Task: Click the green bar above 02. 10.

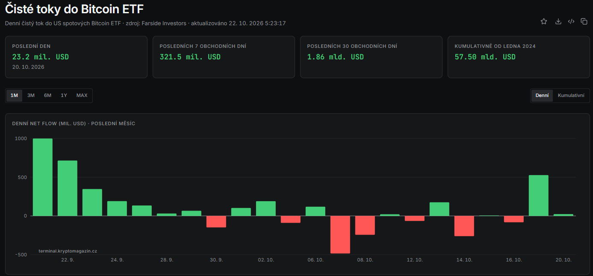Action: coord(266,208)
